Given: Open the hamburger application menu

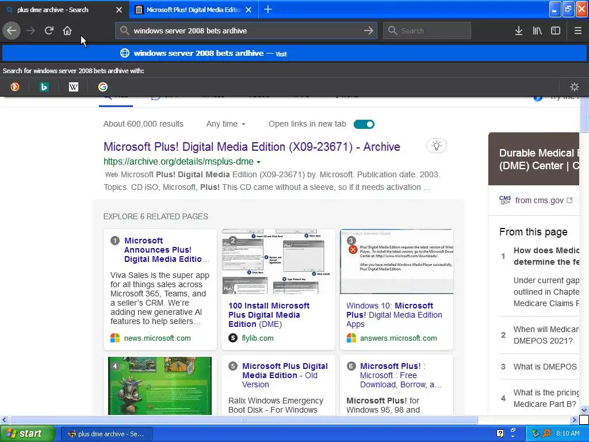Looking at the screenshot, I should pos(577,31).
